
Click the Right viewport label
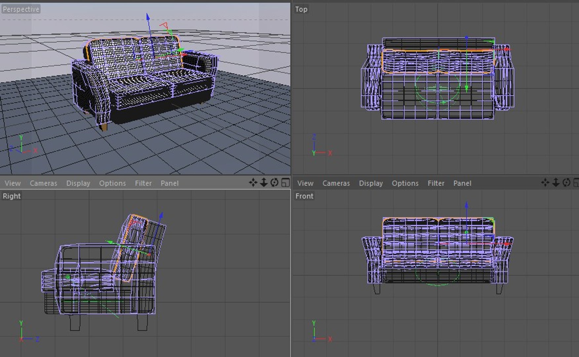[x=12, y=196]
